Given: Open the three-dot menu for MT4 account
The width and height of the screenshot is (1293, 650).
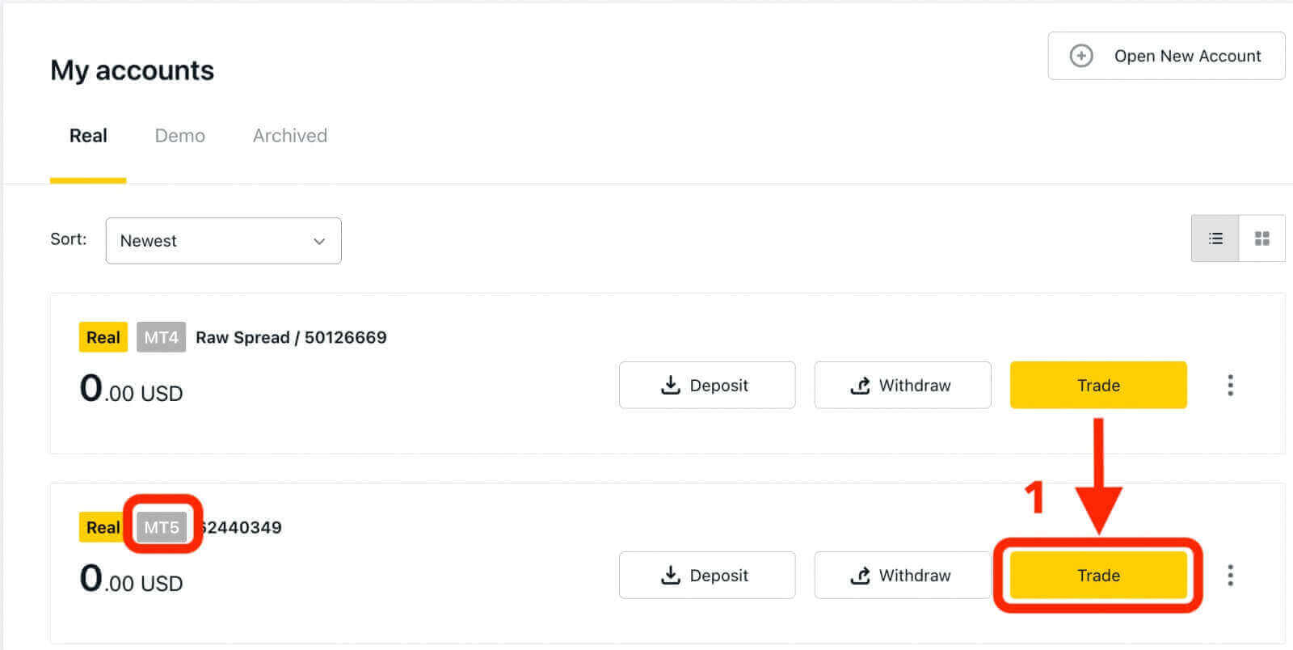Looking at the screenshot, I should 1230,385.
